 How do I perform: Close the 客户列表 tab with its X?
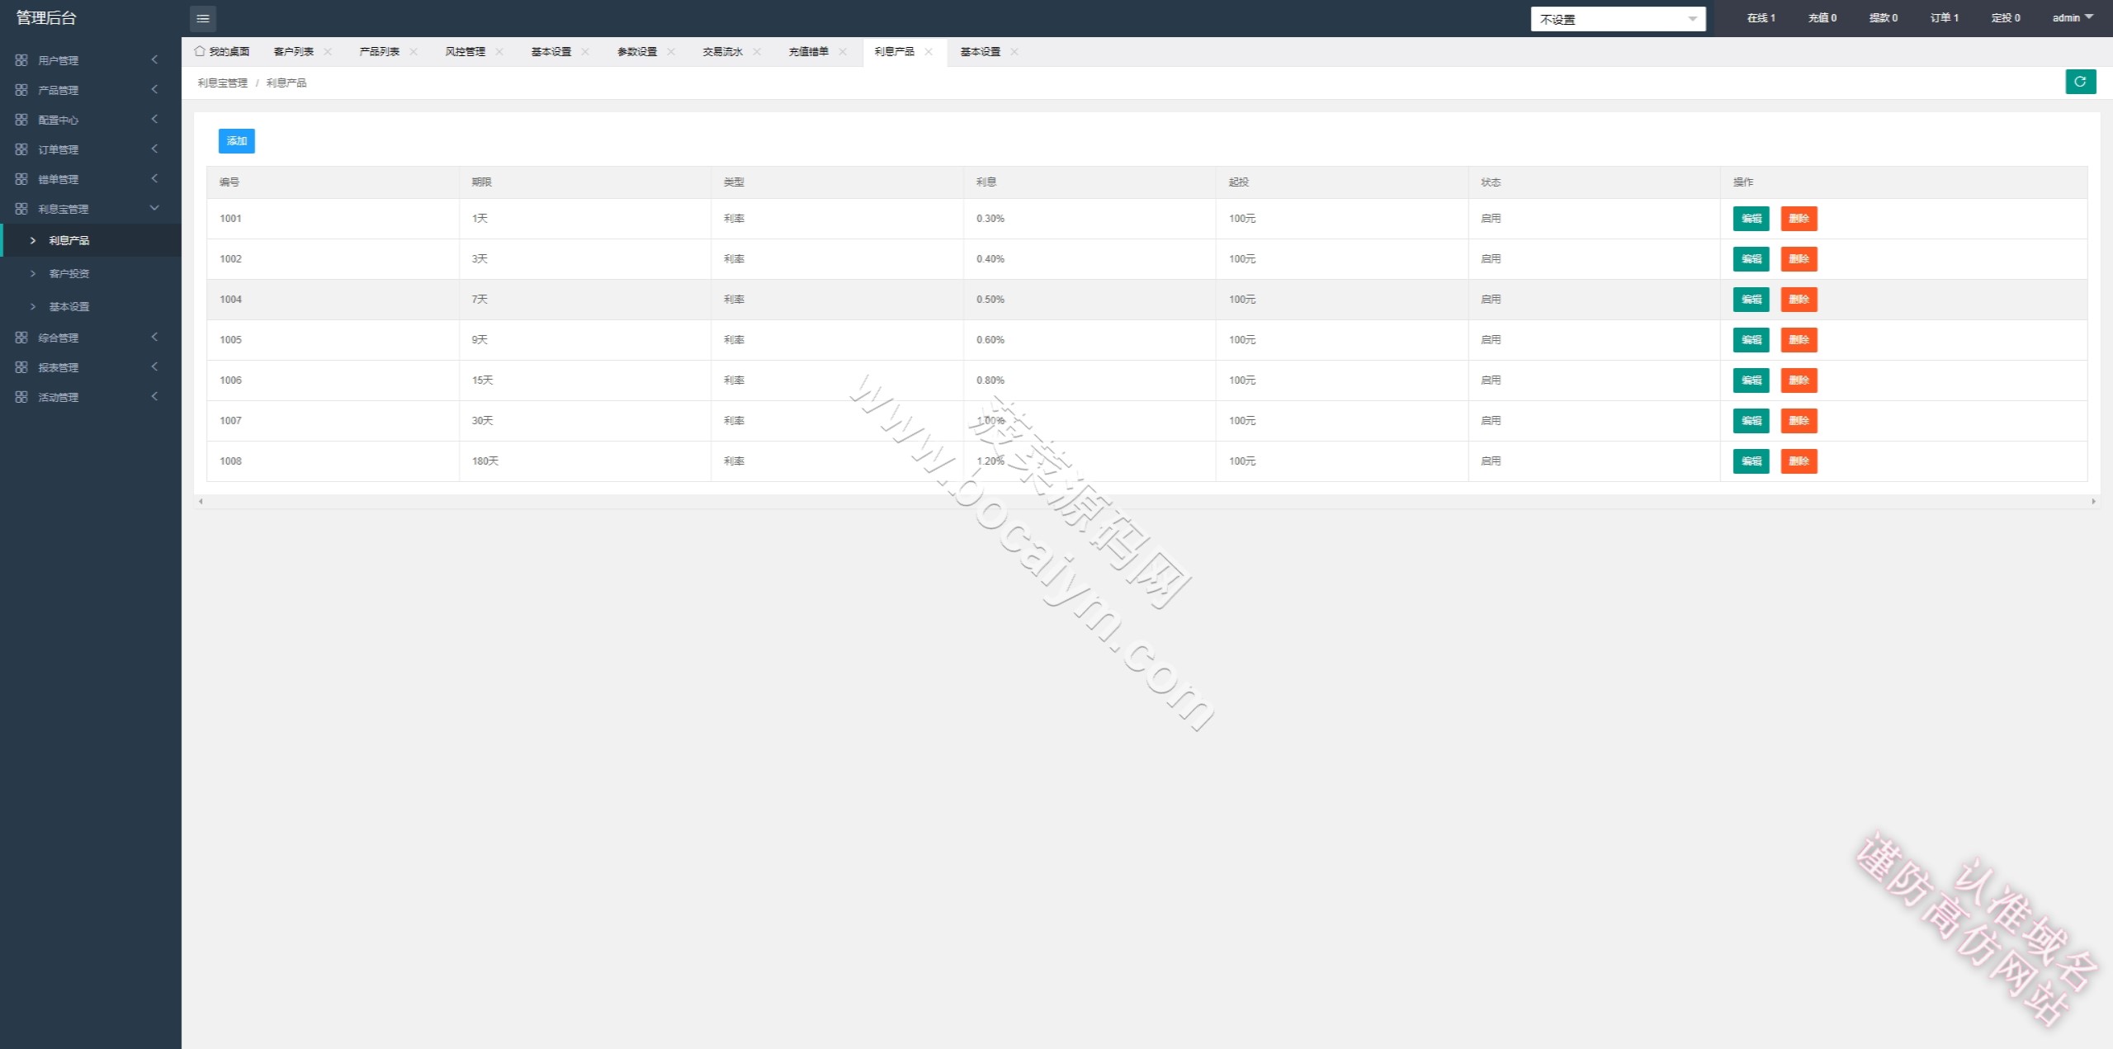[x=328, y=51]
